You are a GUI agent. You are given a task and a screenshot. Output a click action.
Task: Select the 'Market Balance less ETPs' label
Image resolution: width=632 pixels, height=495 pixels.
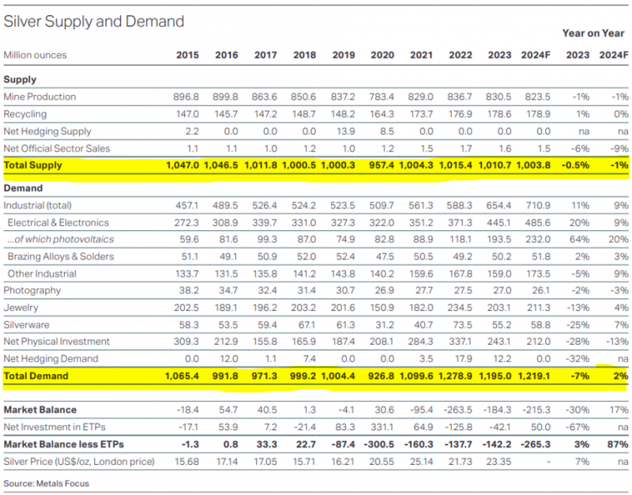pyautogui.click(x=63, y=444)
